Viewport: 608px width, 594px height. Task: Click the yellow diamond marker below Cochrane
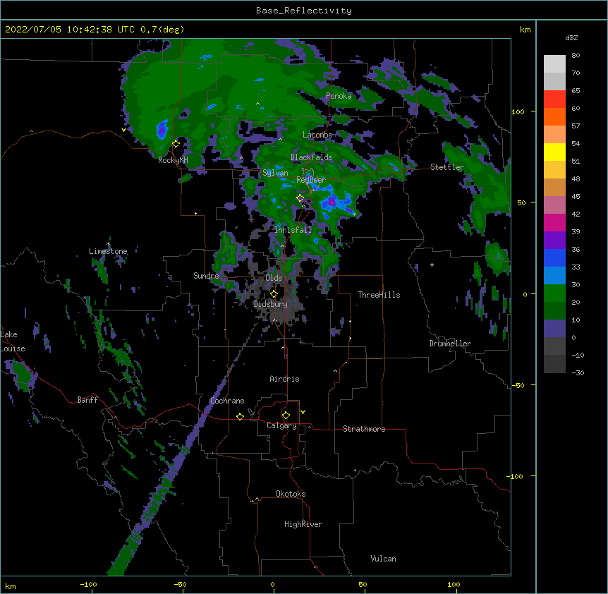click(240, 417)
